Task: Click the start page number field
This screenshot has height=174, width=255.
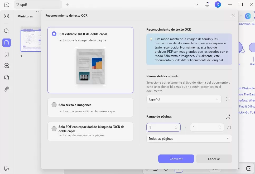Action: 163,127
